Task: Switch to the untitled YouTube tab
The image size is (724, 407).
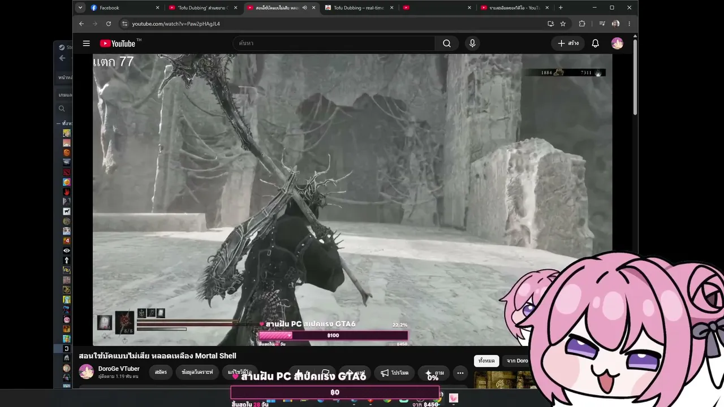Action: click(x=437, y=8)
